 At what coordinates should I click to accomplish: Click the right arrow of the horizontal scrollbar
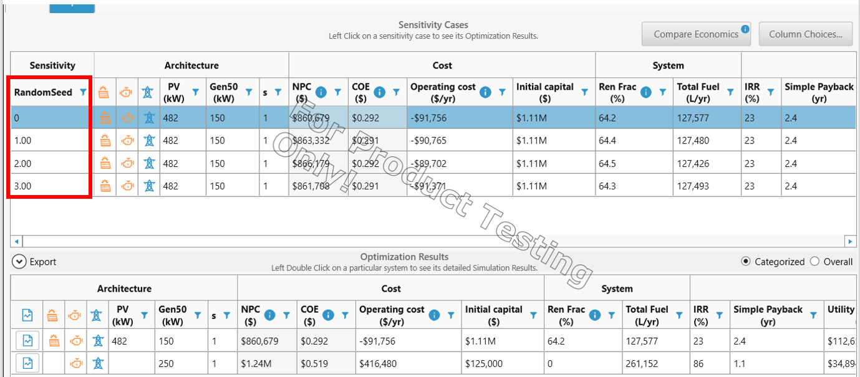pos(851,241)
